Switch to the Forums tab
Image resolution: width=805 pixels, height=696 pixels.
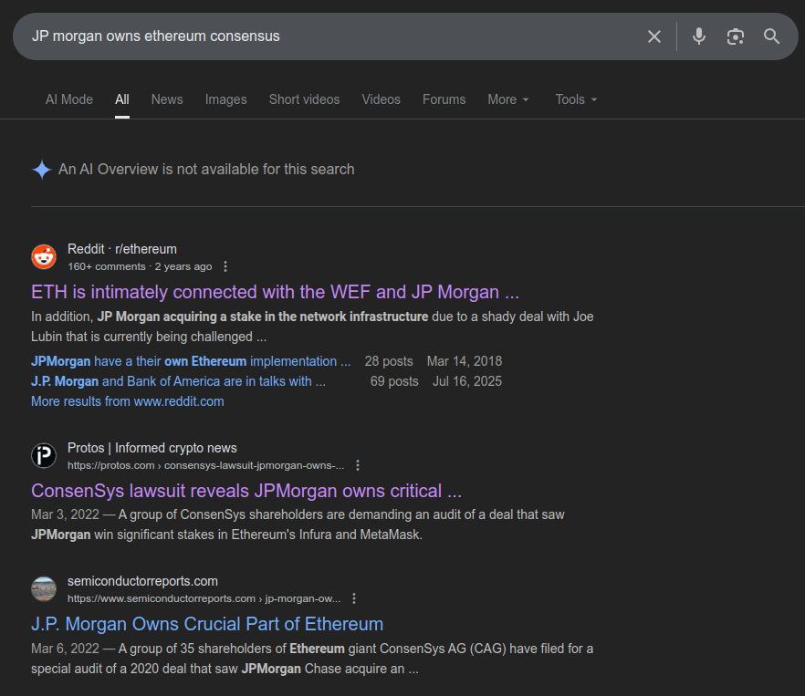click(444, 99)
